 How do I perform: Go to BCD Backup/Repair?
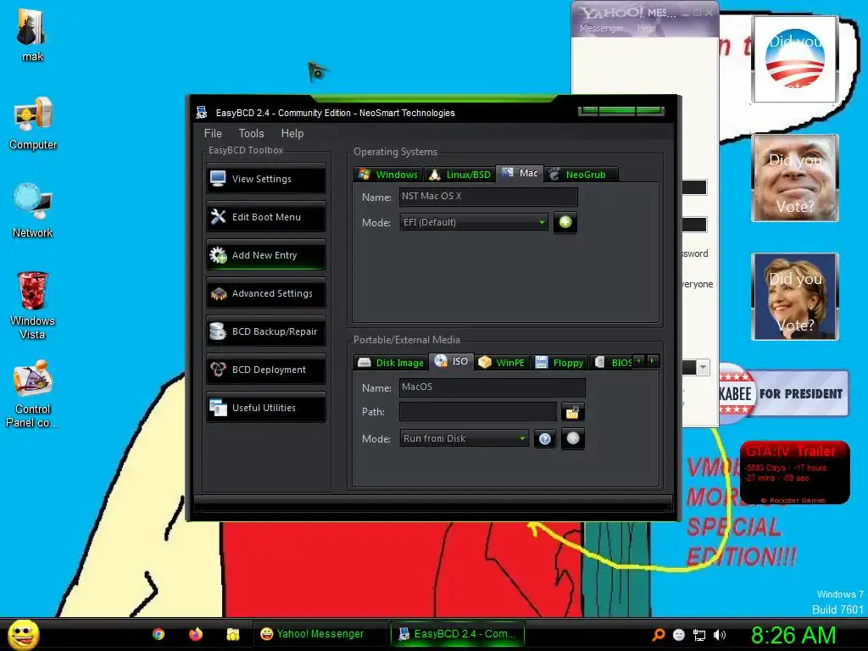266,331
